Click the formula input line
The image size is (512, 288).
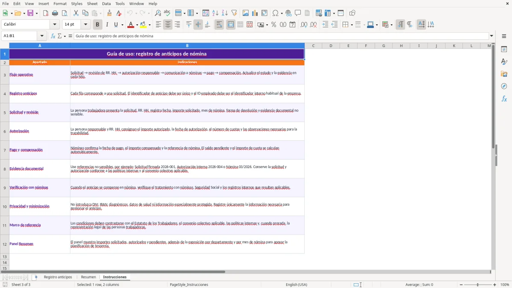281,36
